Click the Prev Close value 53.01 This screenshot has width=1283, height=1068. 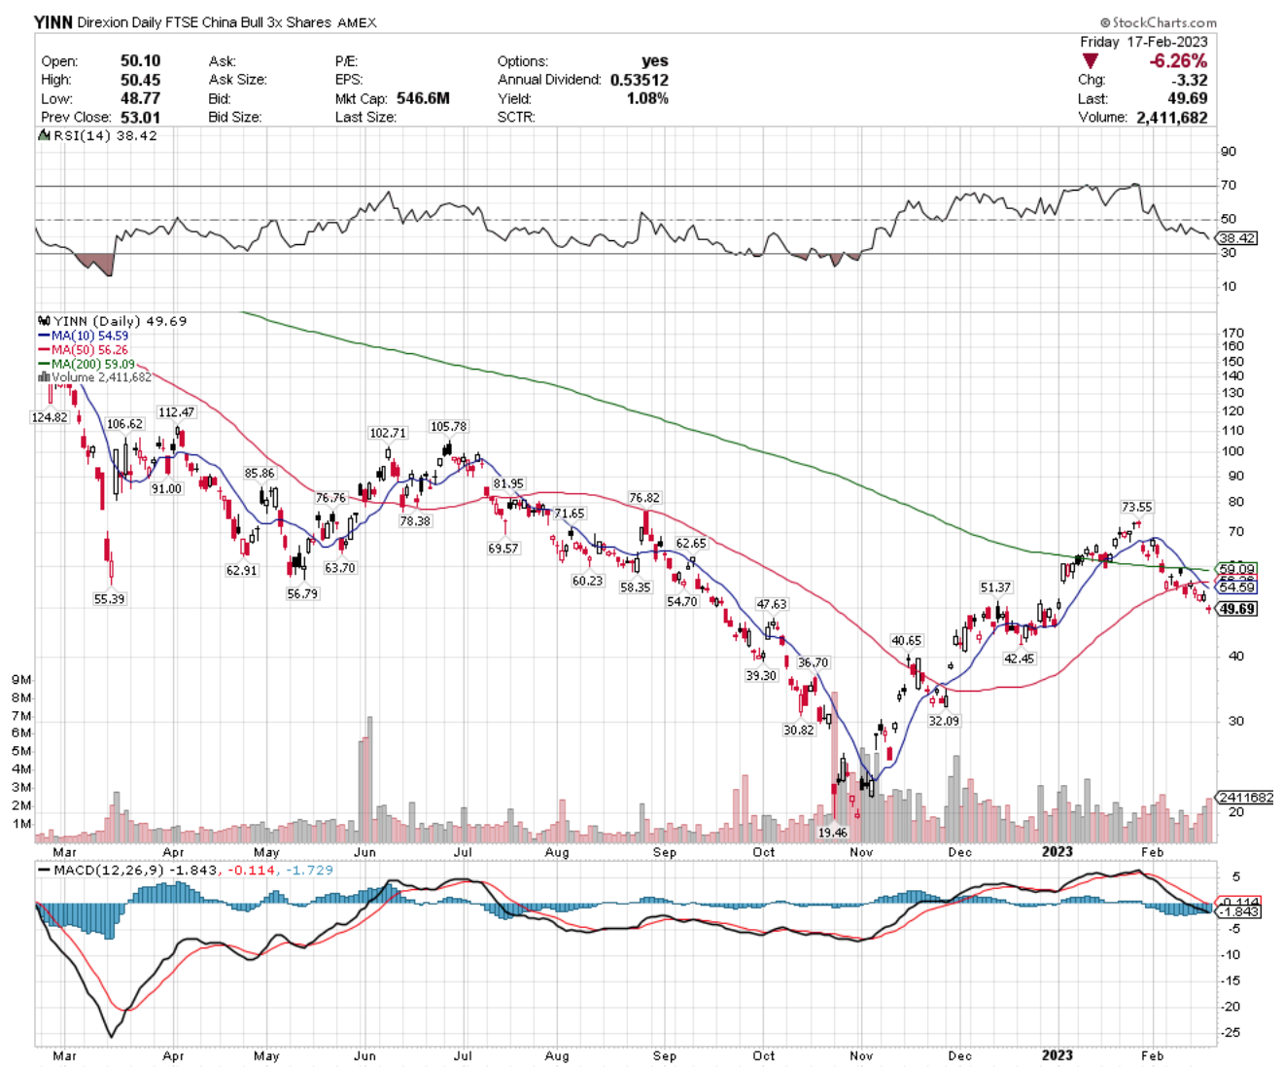point(141,118)
